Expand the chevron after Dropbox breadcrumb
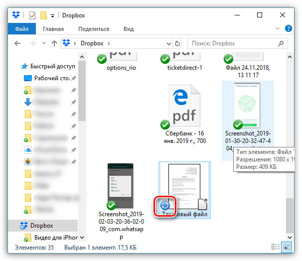 [x=109, y=43]
